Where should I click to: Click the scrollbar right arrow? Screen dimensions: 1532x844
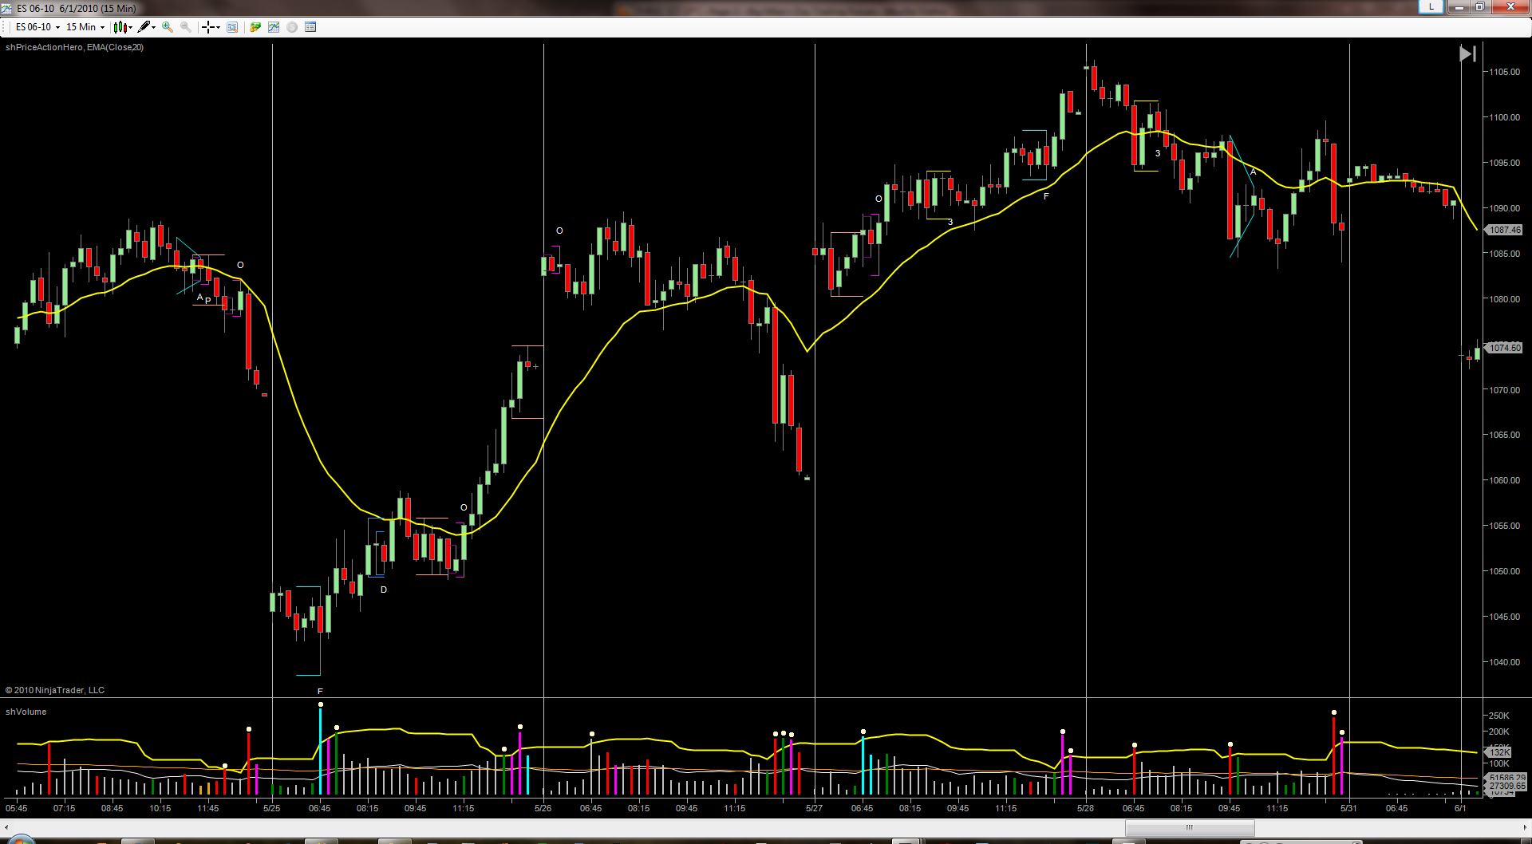(1525, 827)
